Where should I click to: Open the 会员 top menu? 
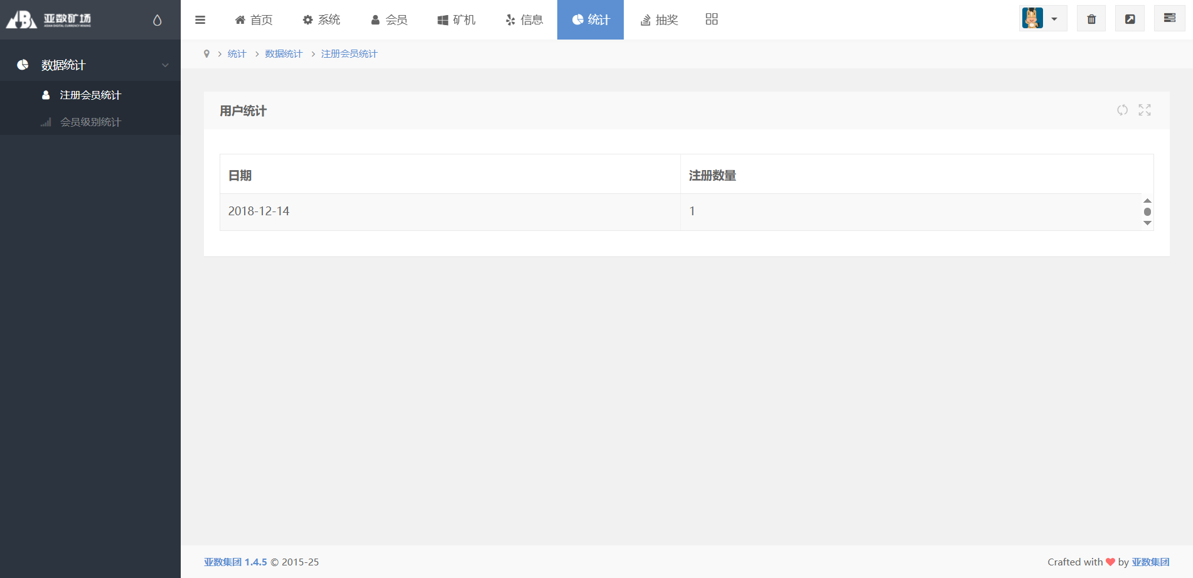tap(389, 20)
